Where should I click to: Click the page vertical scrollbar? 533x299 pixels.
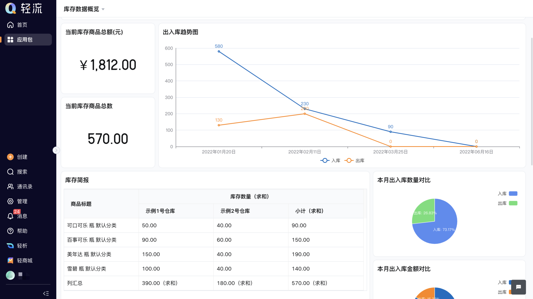[532, 102]
